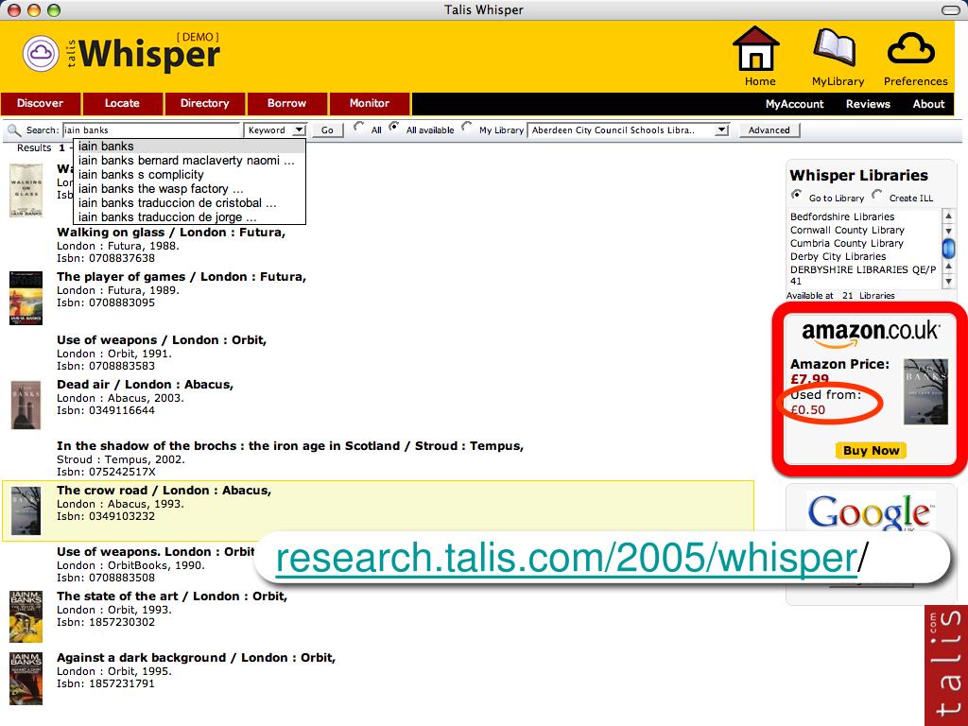
Task: Open the Aberdeen City Council Schools library dropdown
Action: pyautogui.click(x=629, y=130)
